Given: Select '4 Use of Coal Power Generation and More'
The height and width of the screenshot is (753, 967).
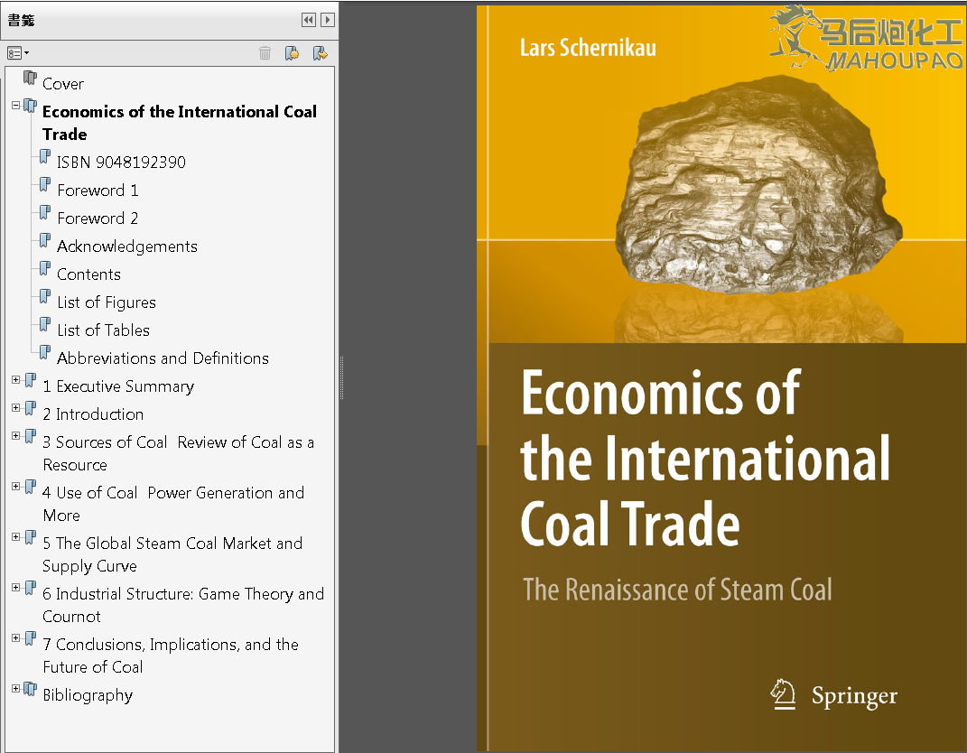Looking at the screenshot, I should (x=173, y=504).
